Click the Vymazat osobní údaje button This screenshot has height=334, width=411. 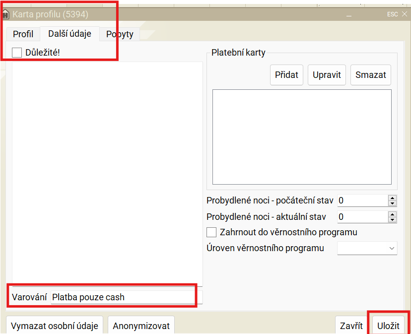pos(55,326)
